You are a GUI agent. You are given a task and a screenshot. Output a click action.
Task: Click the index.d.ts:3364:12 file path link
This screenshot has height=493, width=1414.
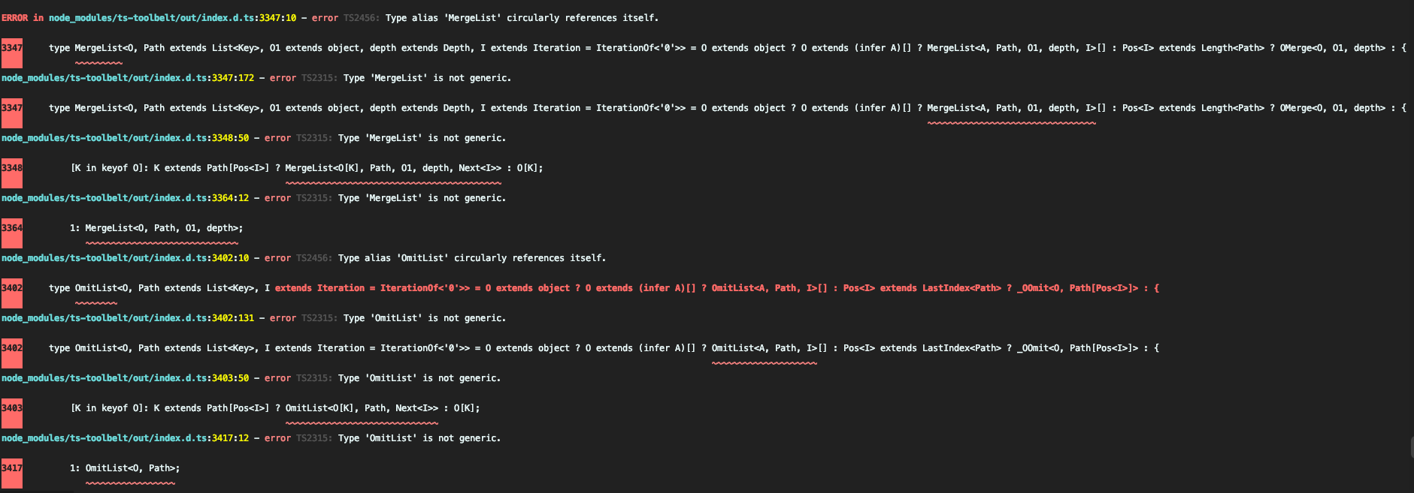(125, 198)
